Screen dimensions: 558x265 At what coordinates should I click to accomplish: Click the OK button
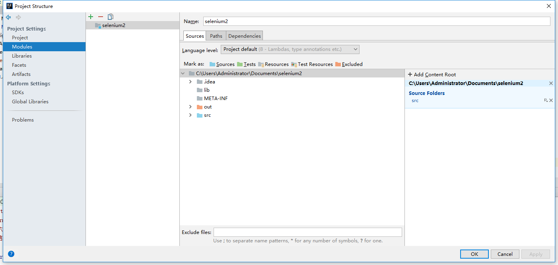[474, 254]
